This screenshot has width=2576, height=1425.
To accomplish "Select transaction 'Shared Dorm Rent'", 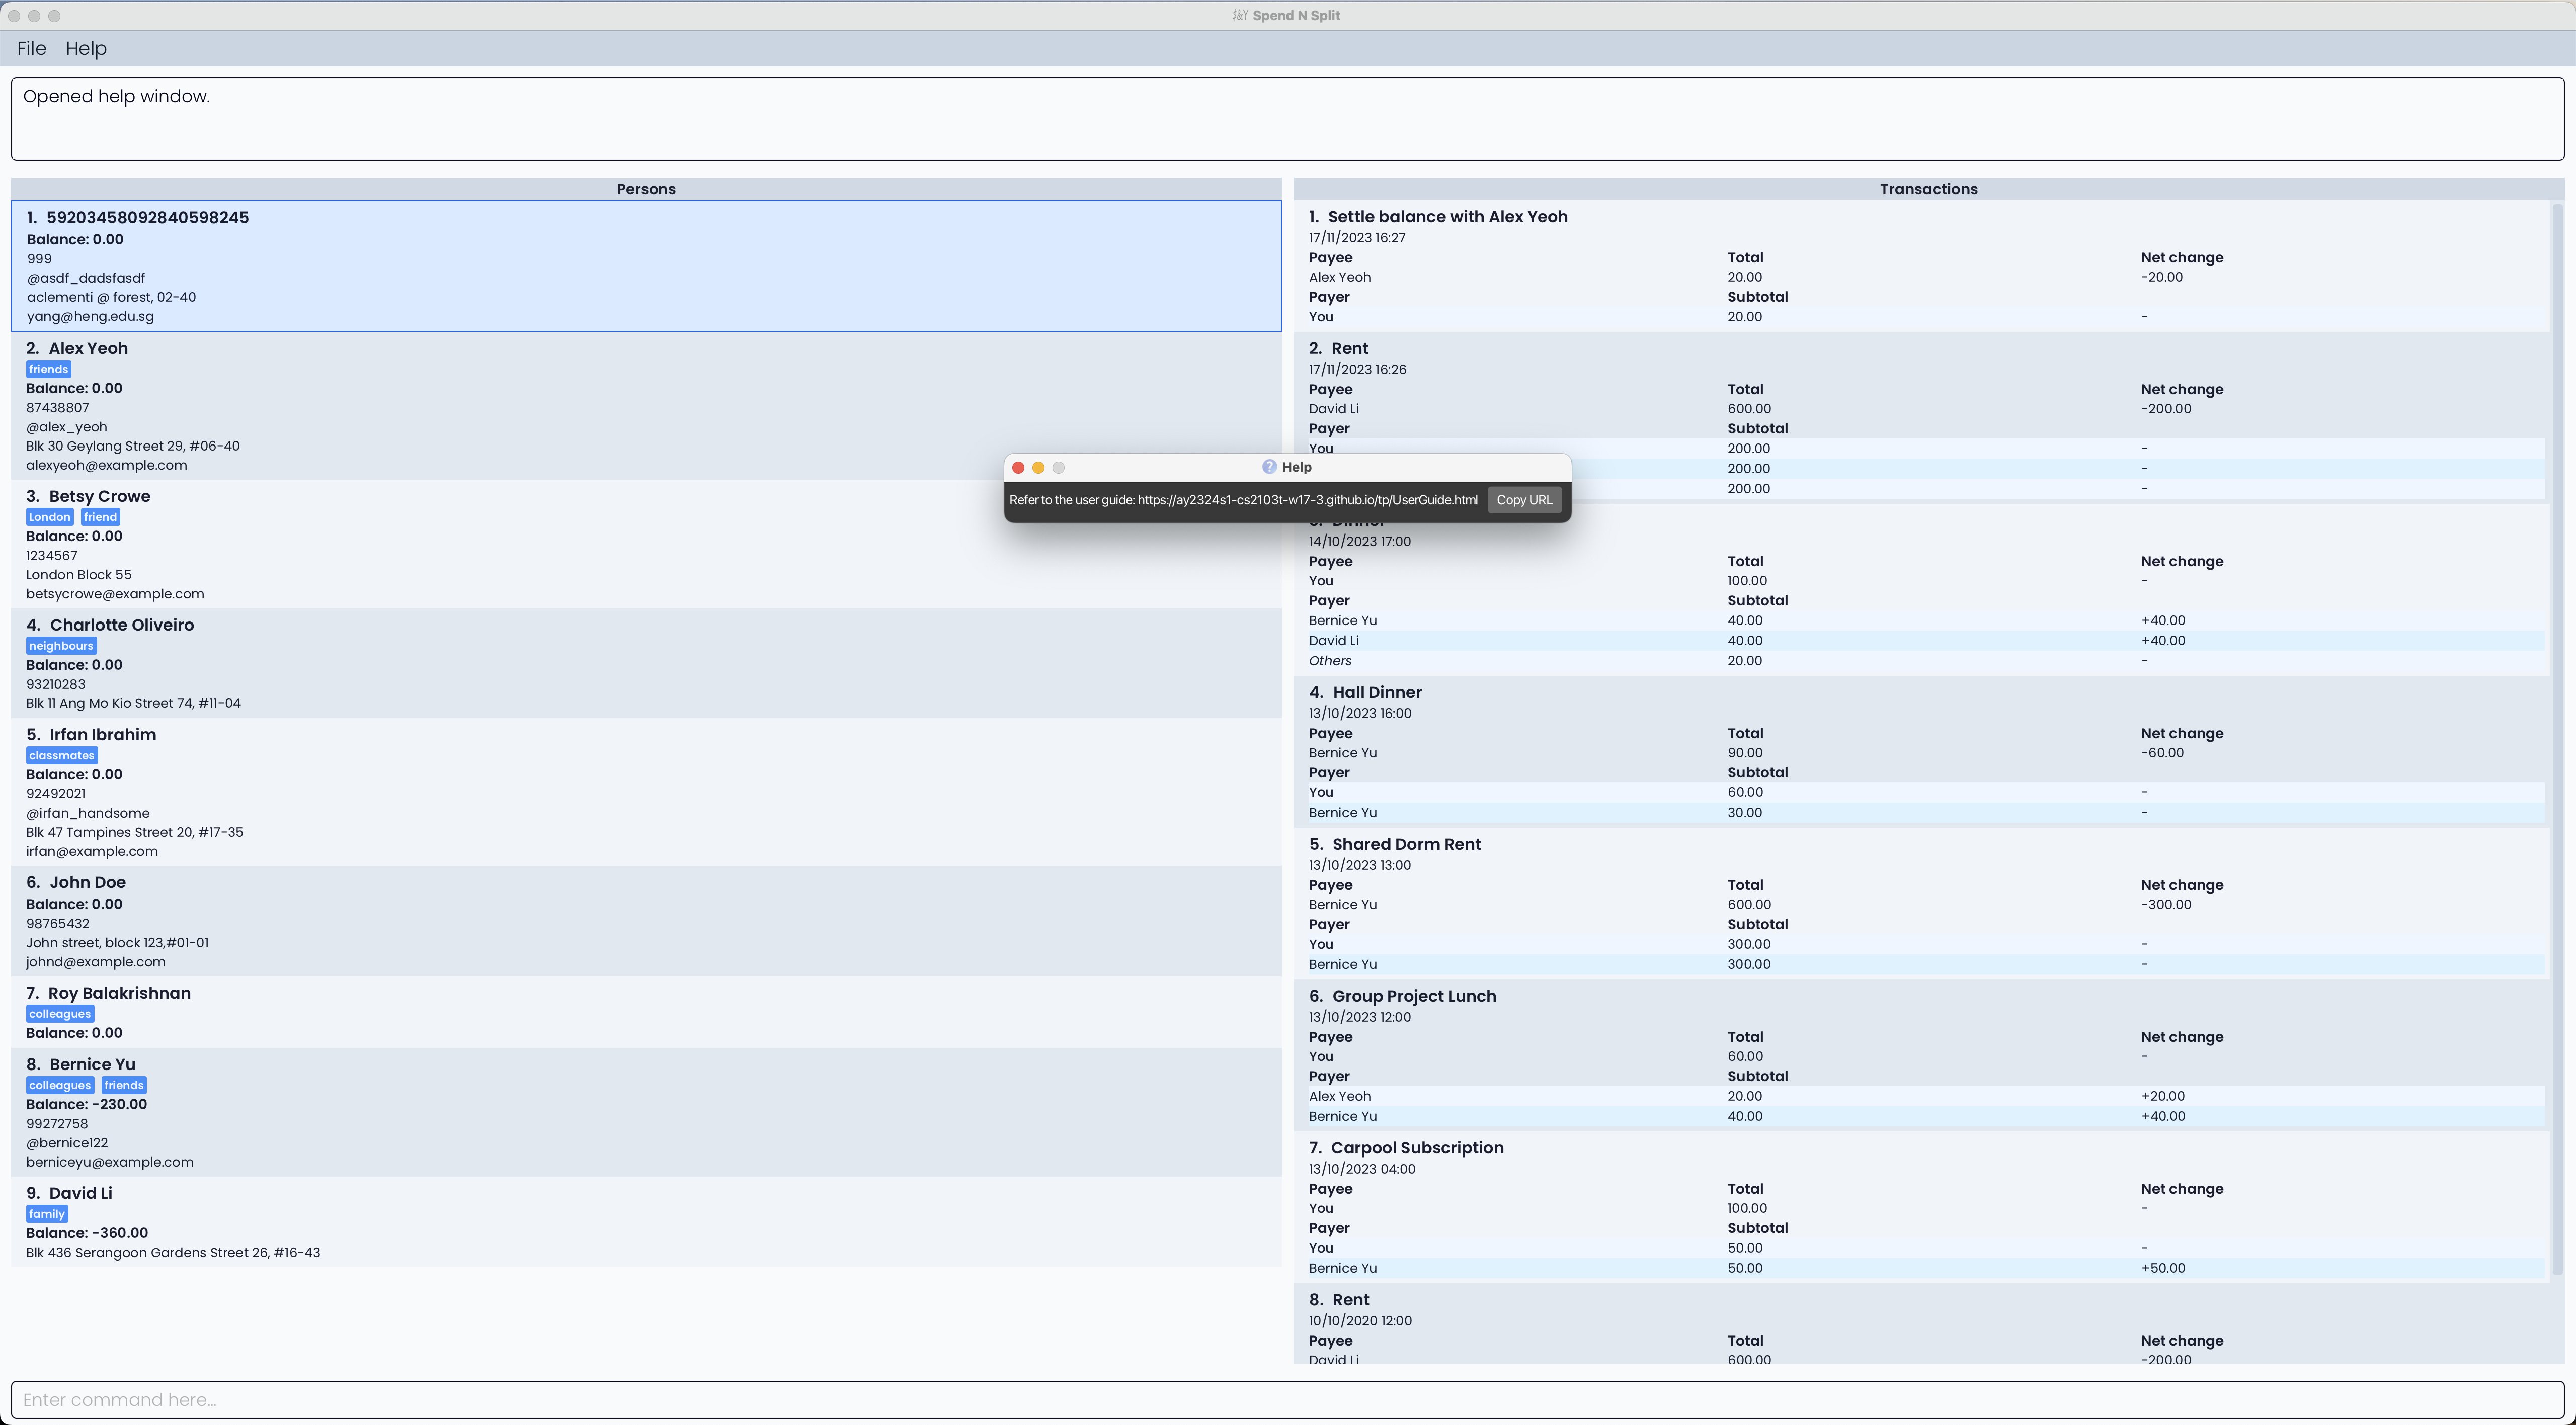I will (1921, 904).
